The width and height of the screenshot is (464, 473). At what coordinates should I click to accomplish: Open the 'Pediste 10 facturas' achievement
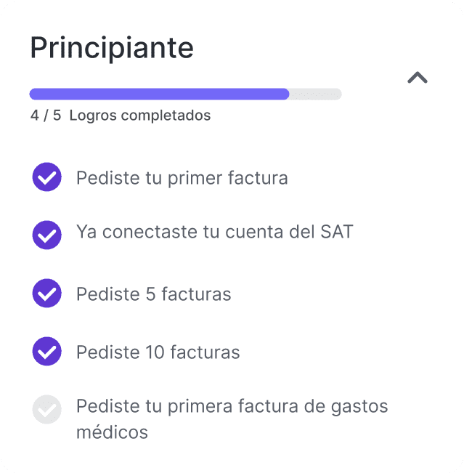point(158,352)
